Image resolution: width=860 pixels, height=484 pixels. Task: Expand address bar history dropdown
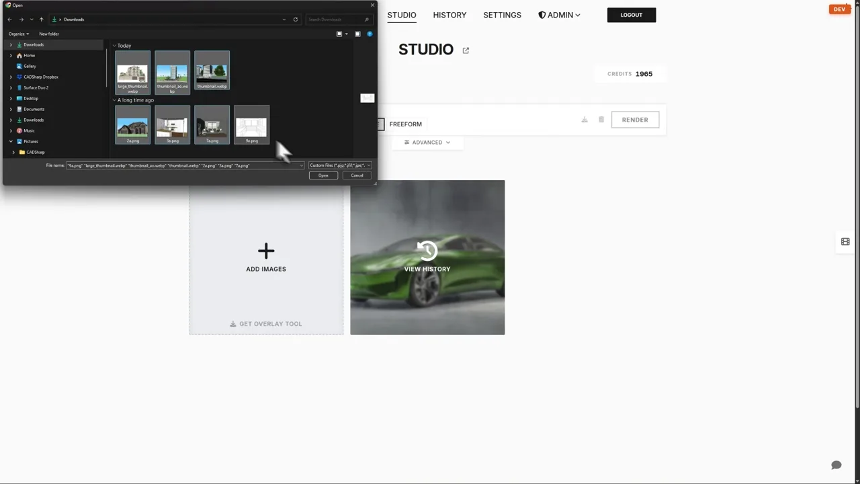coord(284,19)
